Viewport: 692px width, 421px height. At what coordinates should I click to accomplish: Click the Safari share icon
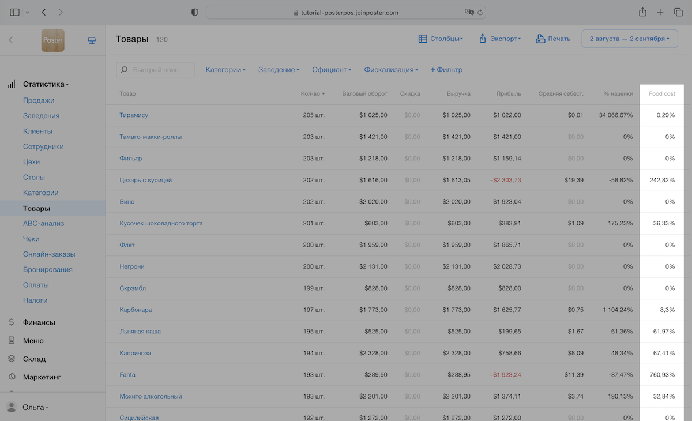[x=642, y=12]
